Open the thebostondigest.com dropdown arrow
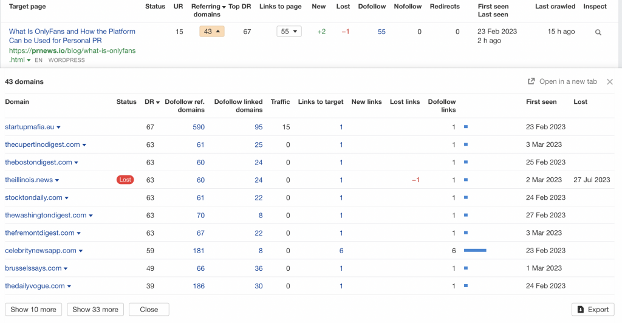This screenshot has height=323, width=622. tap(76, 163)
